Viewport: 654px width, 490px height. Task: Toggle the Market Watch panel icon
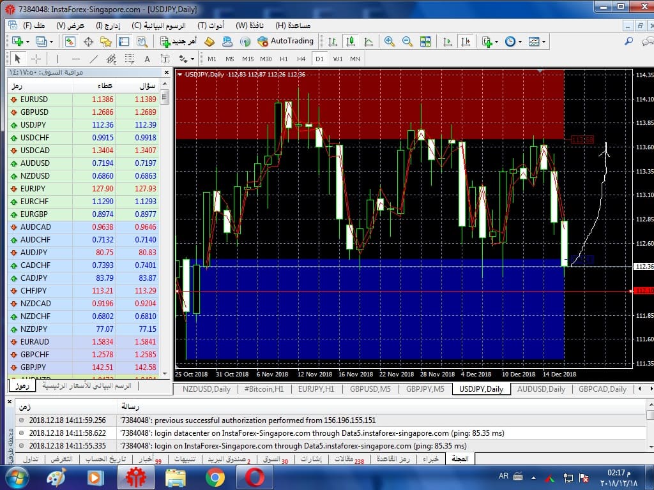[70, 41]
